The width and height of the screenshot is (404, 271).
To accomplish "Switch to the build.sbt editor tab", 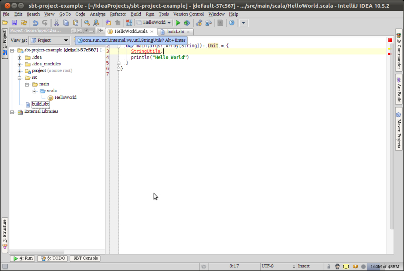I will [175, 32].
